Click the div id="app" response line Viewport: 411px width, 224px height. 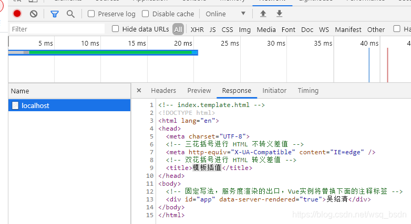click(269, 199)
